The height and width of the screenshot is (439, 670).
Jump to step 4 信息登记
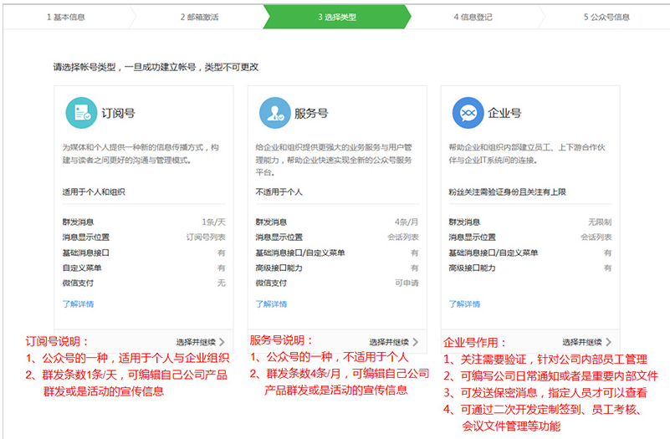(x=473, y=16)
